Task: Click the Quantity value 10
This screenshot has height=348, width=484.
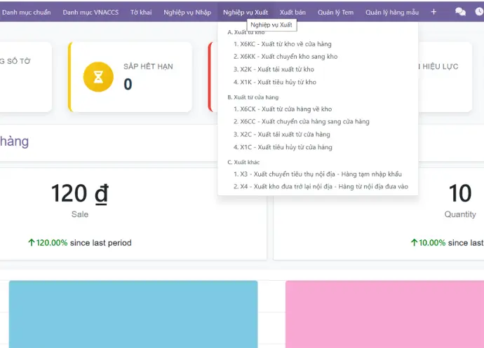Action: point(460,193)
